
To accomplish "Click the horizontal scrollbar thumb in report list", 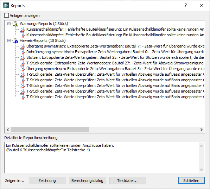I will [50, 130].
